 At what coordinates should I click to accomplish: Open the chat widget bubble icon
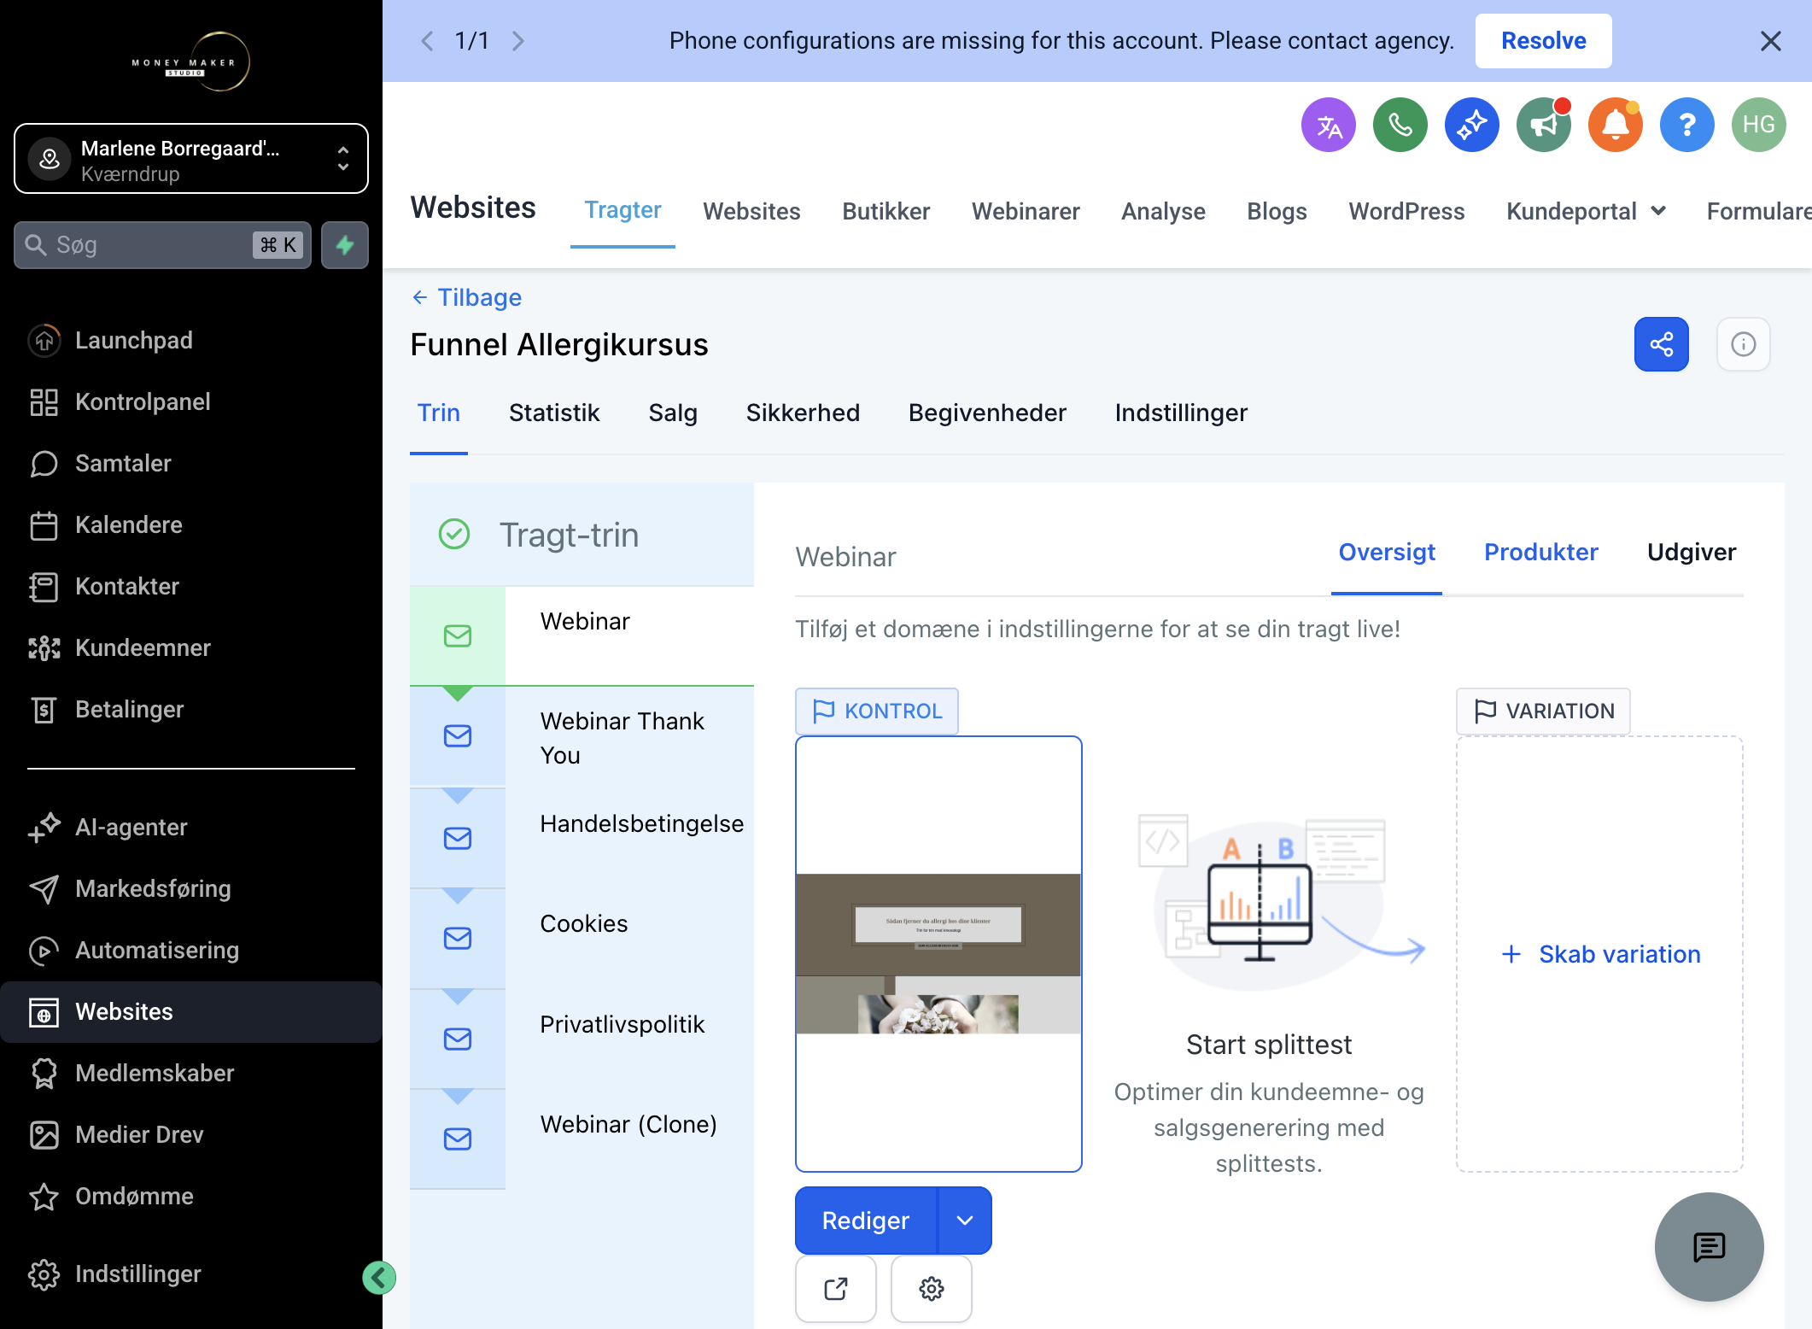point(1709,1247)
